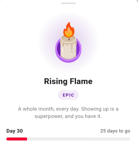
Task: Click the red filled part of the progress bar
Action: pos(17,139)
